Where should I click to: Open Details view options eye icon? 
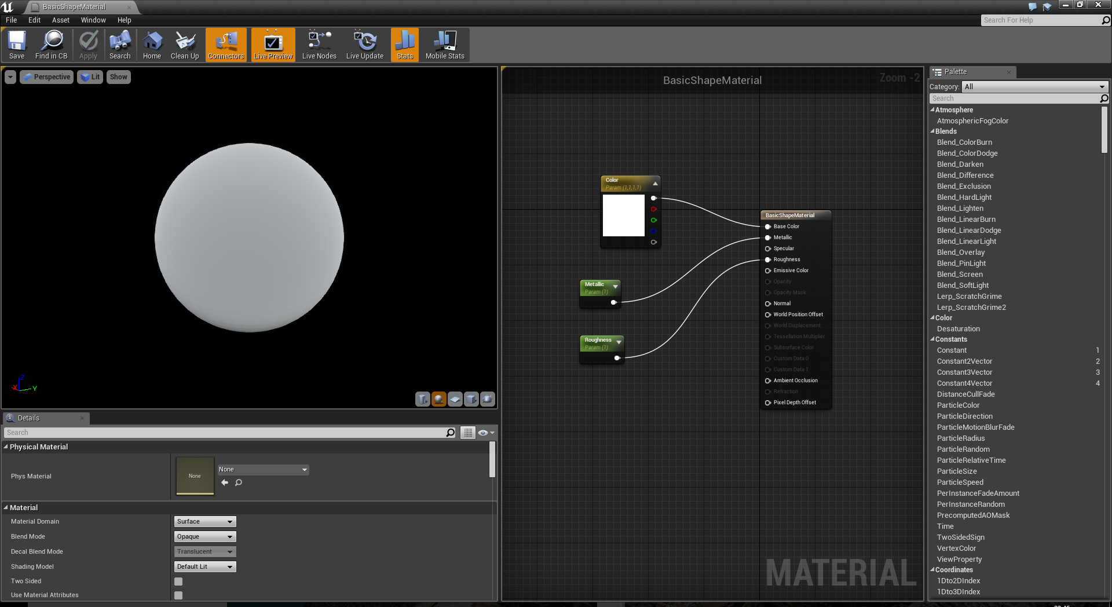pos(486,433)
